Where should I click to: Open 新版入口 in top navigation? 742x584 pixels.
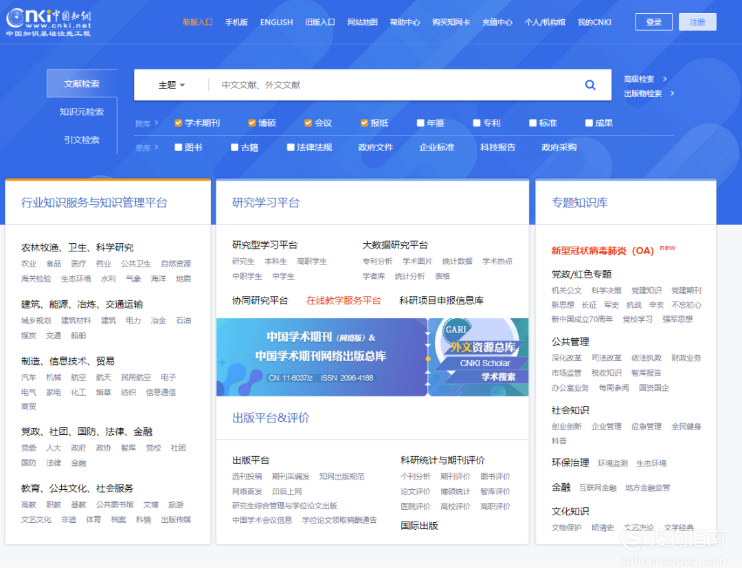tap(198, 22)
